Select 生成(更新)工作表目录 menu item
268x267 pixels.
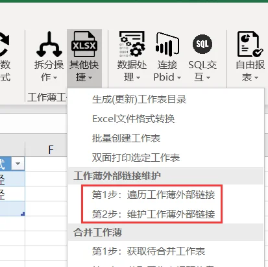pos(166,99)
